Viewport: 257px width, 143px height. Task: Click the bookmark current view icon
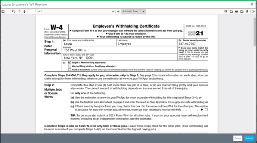pos(247,12)
